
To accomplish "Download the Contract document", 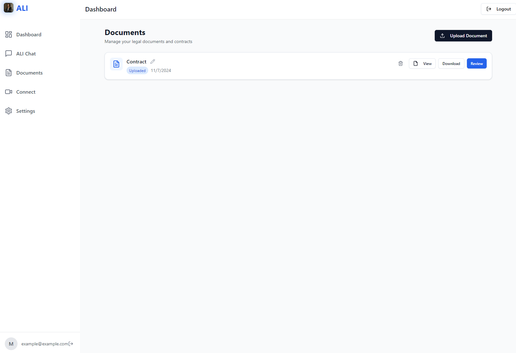I will tap(451, 63).
